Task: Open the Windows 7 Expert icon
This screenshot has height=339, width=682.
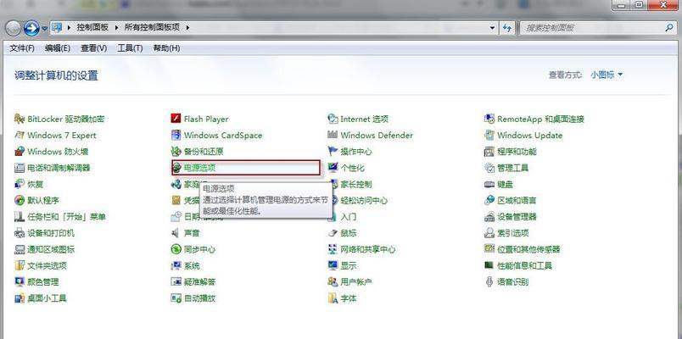Action: tap(20, 135)
